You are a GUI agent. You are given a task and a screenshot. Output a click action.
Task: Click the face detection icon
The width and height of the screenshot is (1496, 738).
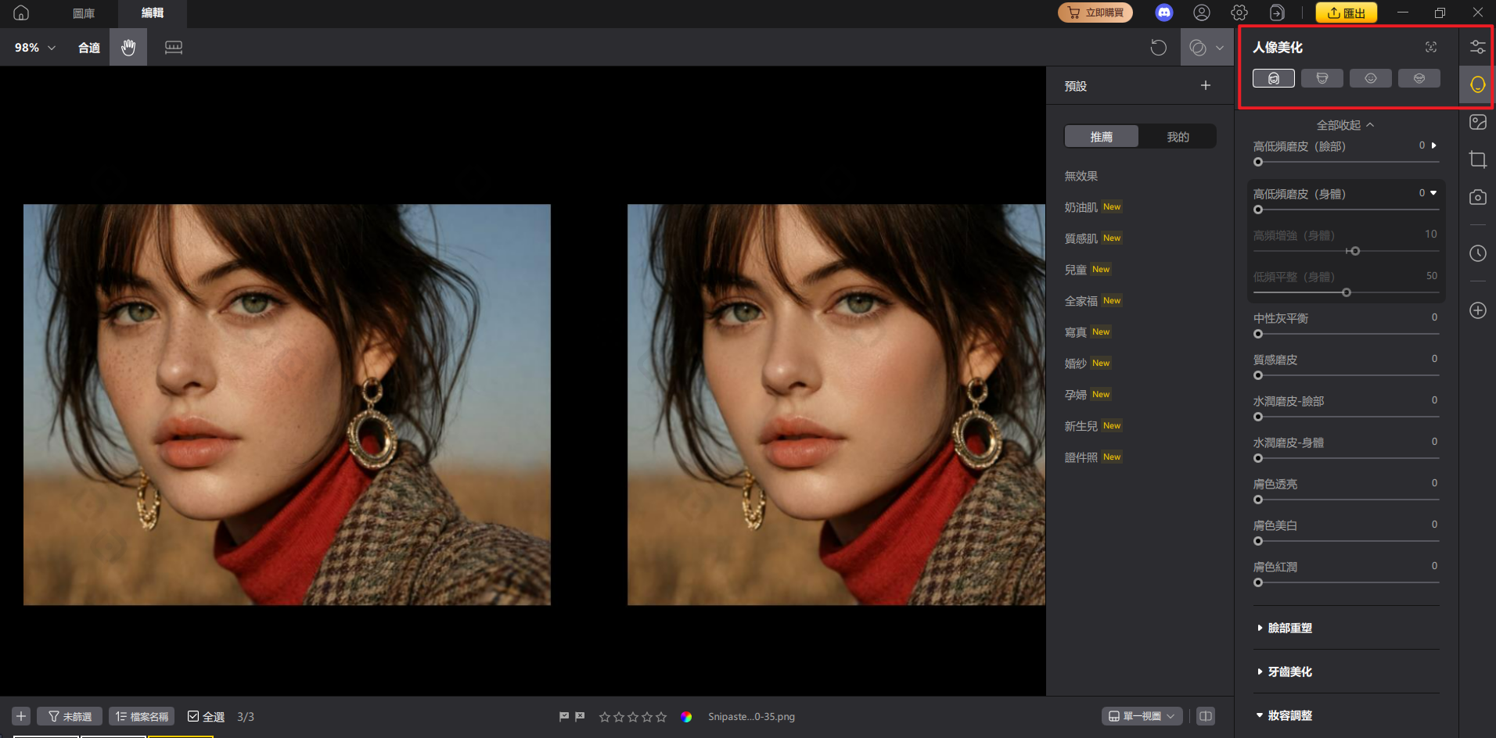pyautogui.click(x=1430, y=48)
